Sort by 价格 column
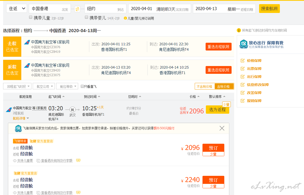The width and height of the screenshot is (304, 195). tap(195, 97)
